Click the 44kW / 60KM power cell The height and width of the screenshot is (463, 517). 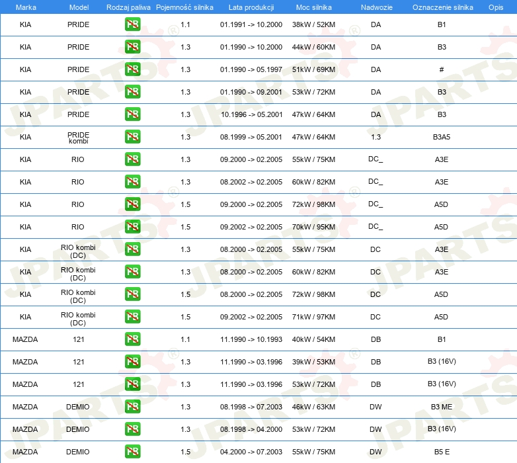pos(313,47)
